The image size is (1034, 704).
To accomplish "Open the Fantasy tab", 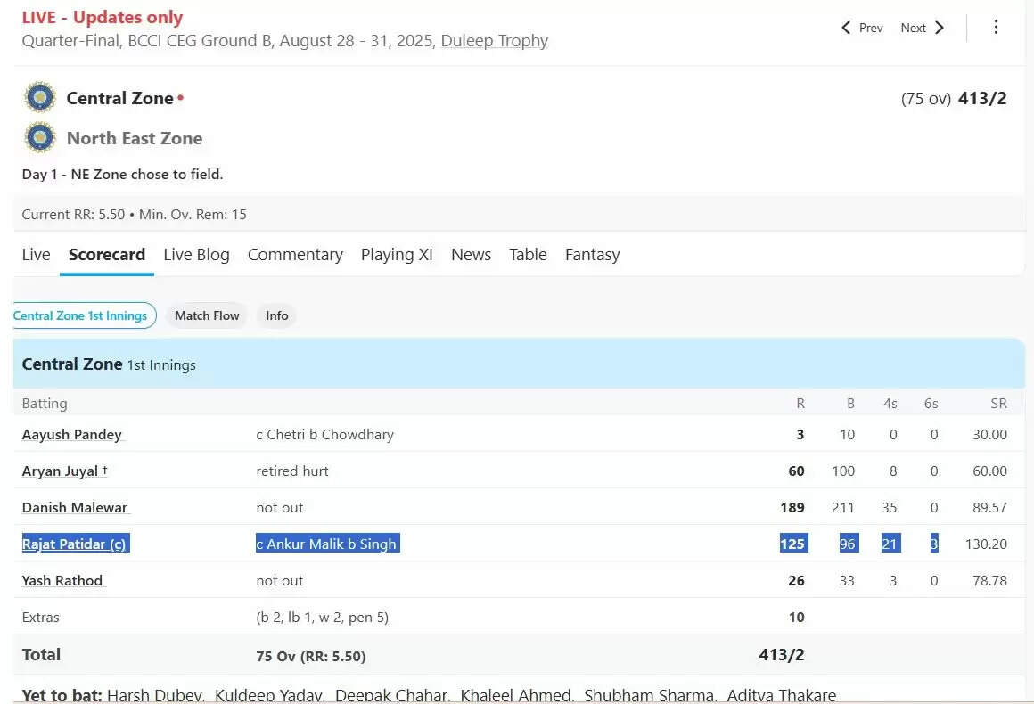I will 592,255.
